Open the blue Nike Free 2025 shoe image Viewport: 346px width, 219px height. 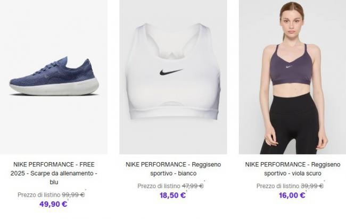[53, 77]
